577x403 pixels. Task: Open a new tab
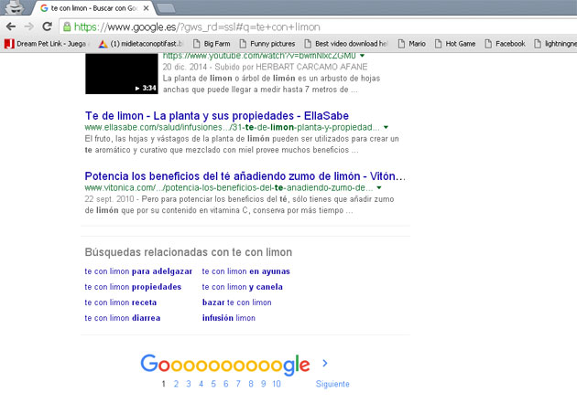pyautogui.click(x=166, y=8)
